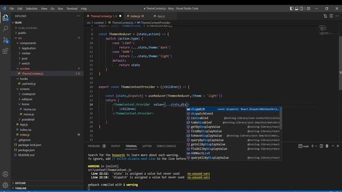The image size is (342, 192).
Task: Click the suggestion list scrollbar
Action: tap(281, 118)
